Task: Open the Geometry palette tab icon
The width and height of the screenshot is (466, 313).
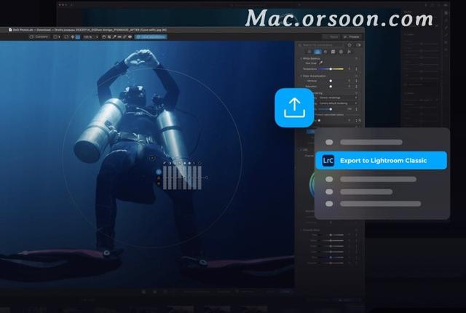Action: (x=333, y=52)
